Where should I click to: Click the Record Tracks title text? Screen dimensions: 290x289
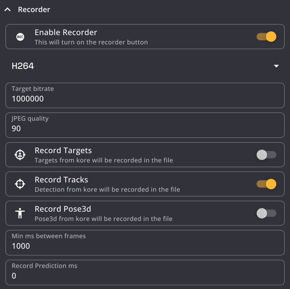61,180
